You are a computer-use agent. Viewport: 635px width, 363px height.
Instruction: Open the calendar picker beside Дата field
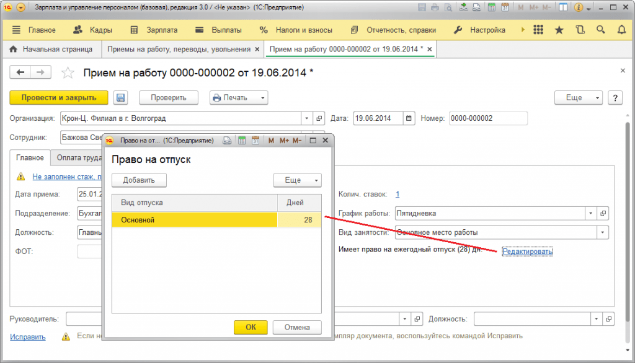[x=409, y=118]
